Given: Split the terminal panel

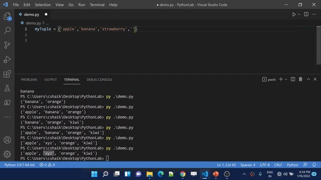Looking at the screenshot, I should coord(293,79).
